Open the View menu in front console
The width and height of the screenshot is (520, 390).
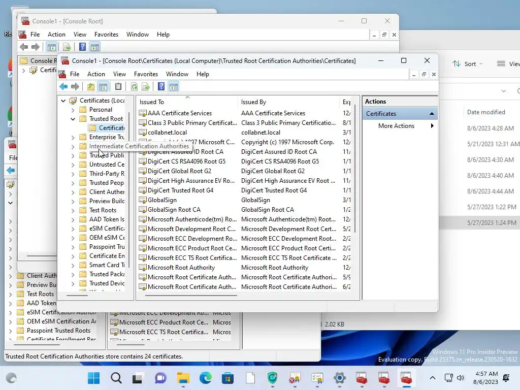tap(119, 74)
